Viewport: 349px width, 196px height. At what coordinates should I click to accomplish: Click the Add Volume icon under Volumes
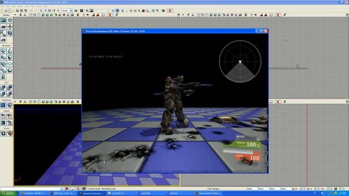click(10, 105)
